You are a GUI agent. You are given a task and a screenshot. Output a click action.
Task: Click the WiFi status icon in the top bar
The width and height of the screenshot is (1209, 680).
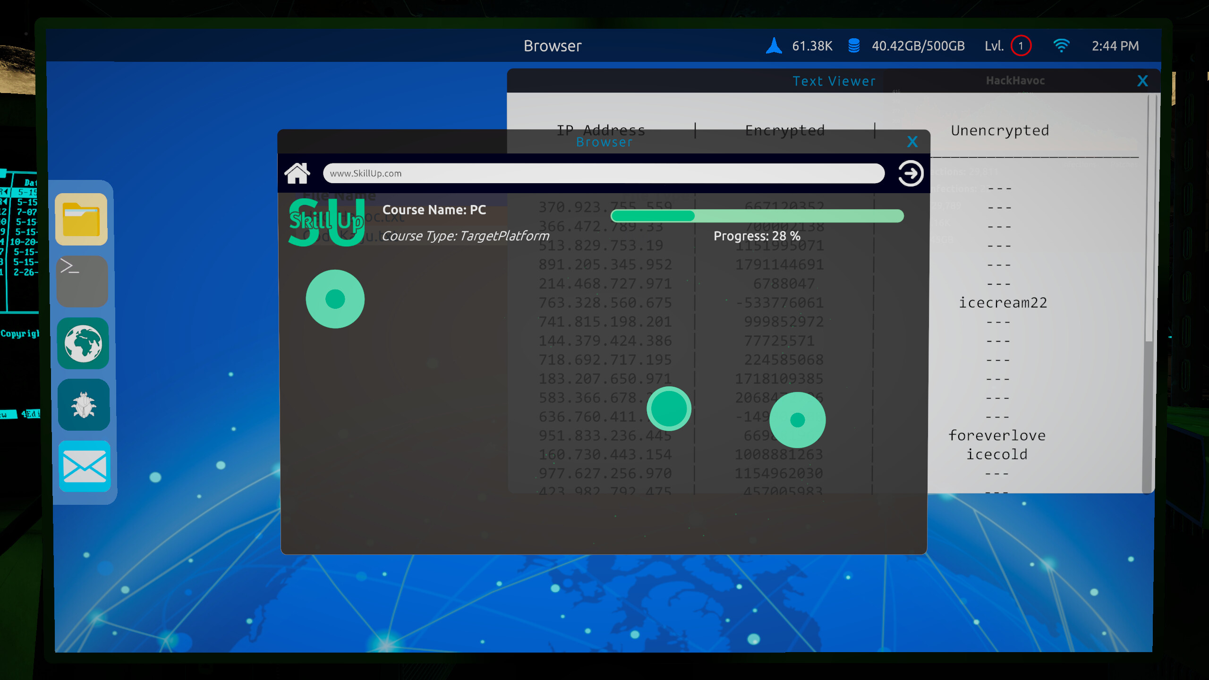[x=1063, y=45]
